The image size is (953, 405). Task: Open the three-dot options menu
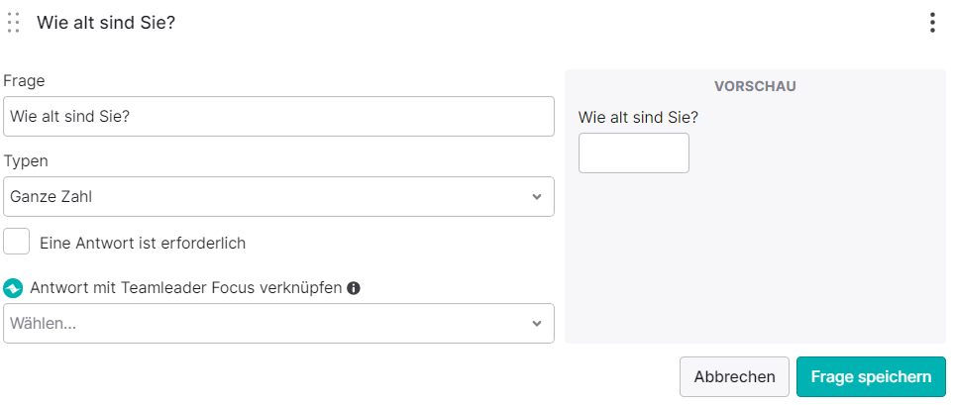[932, 23]
